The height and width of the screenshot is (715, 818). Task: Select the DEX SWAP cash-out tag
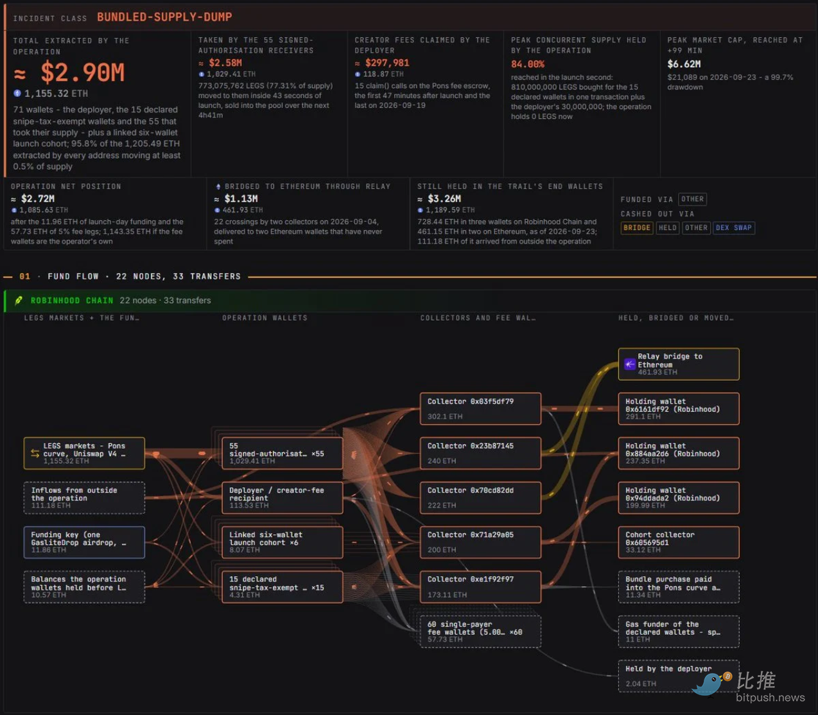(x=733, y=228)
